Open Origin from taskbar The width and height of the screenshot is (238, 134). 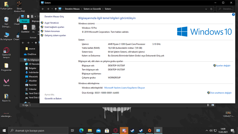point(149,131)
